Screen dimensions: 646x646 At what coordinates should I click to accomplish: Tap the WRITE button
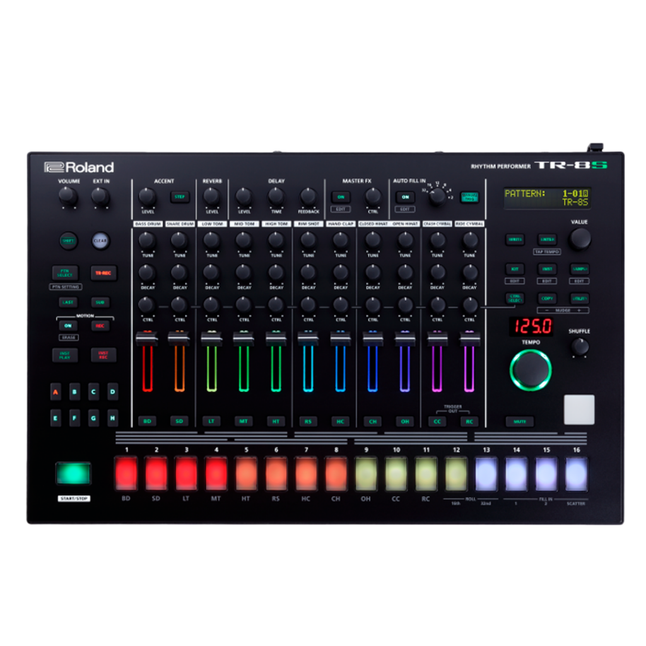[515, 239]
